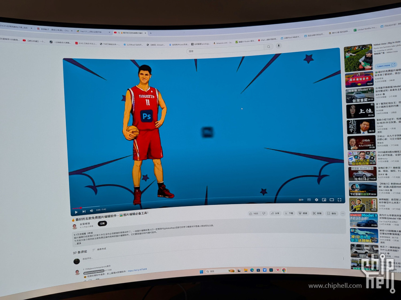Open the 21:53 Model Y video thumbnail
The image size is (401, 300).
364,220
